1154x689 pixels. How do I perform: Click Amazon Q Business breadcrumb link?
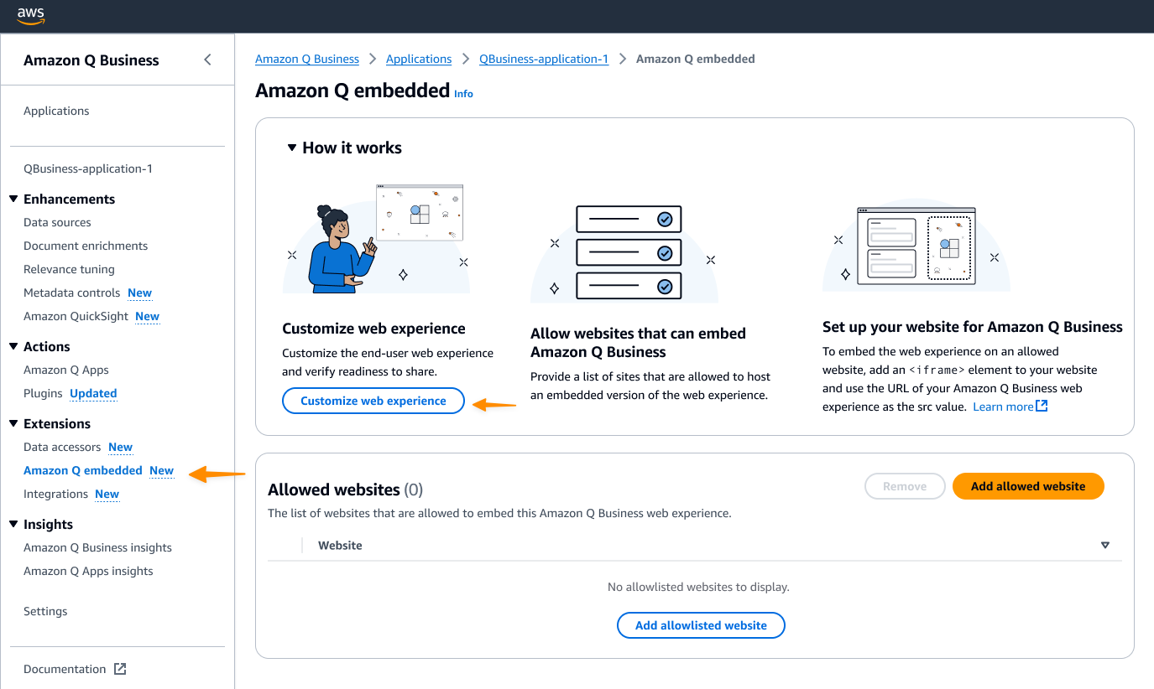point(307,59)
